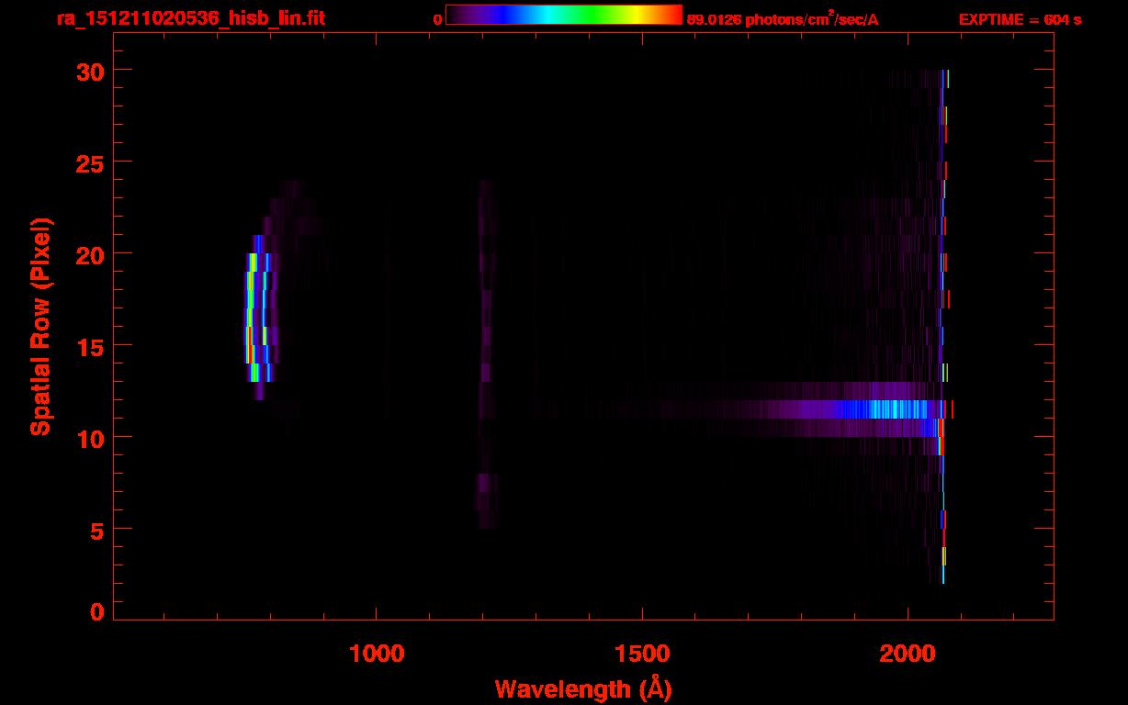
Task: Click the 'EXPTIME = 604 s' text
Action: [1020, 19]
